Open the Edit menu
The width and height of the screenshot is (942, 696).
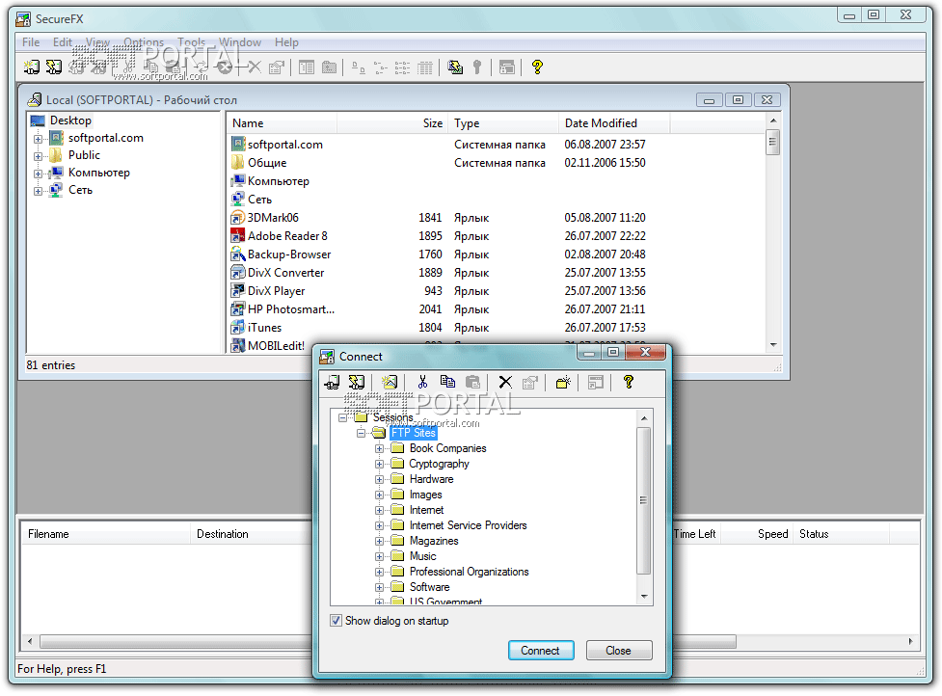(63, 42)
